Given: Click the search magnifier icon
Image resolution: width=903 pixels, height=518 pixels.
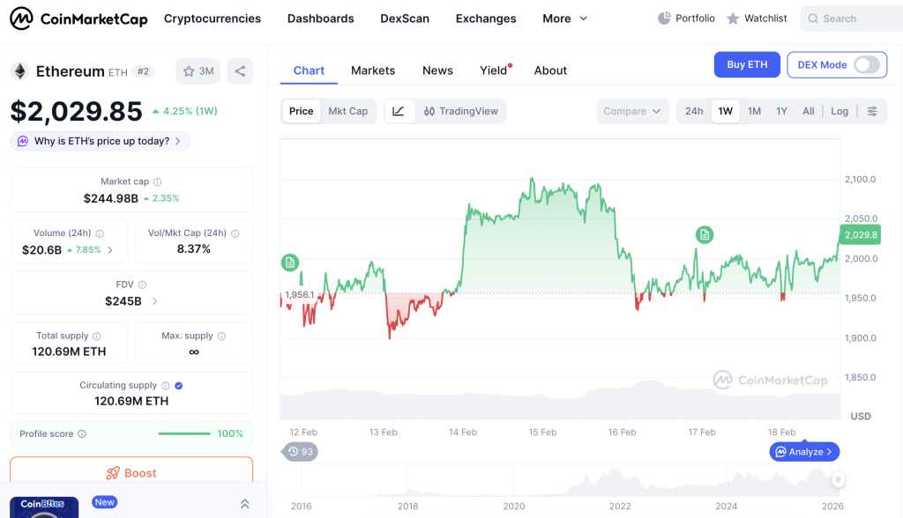Looking at the screenshot, I should 813,18.
